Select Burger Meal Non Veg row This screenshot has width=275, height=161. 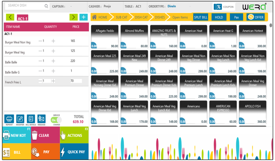point(46,42)
